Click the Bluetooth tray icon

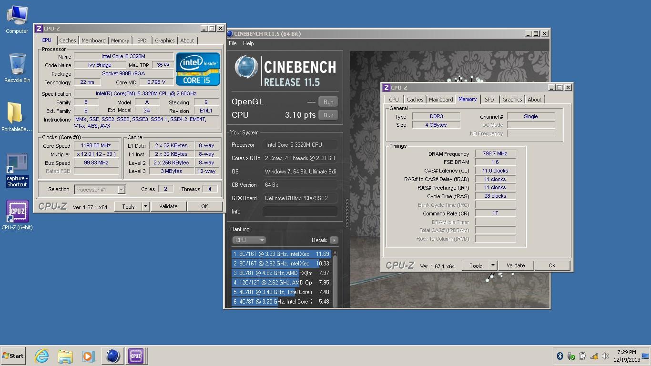560,356
